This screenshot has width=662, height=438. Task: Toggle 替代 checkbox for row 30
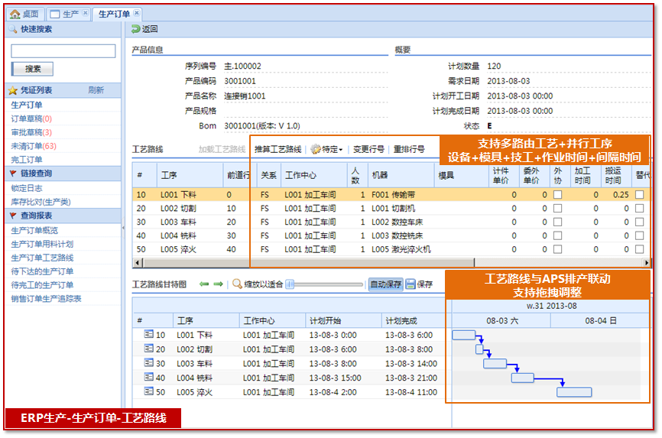(x=640, y=222)
